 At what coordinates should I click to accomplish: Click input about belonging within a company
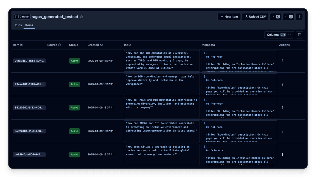pyautogui.click(x=162, y=108)
